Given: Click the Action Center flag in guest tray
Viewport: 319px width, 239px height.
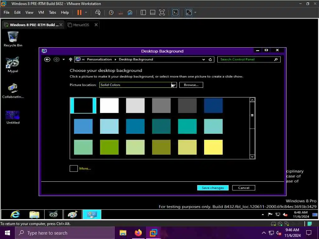Looking at the screenshot, I should [x=270, y=214].
